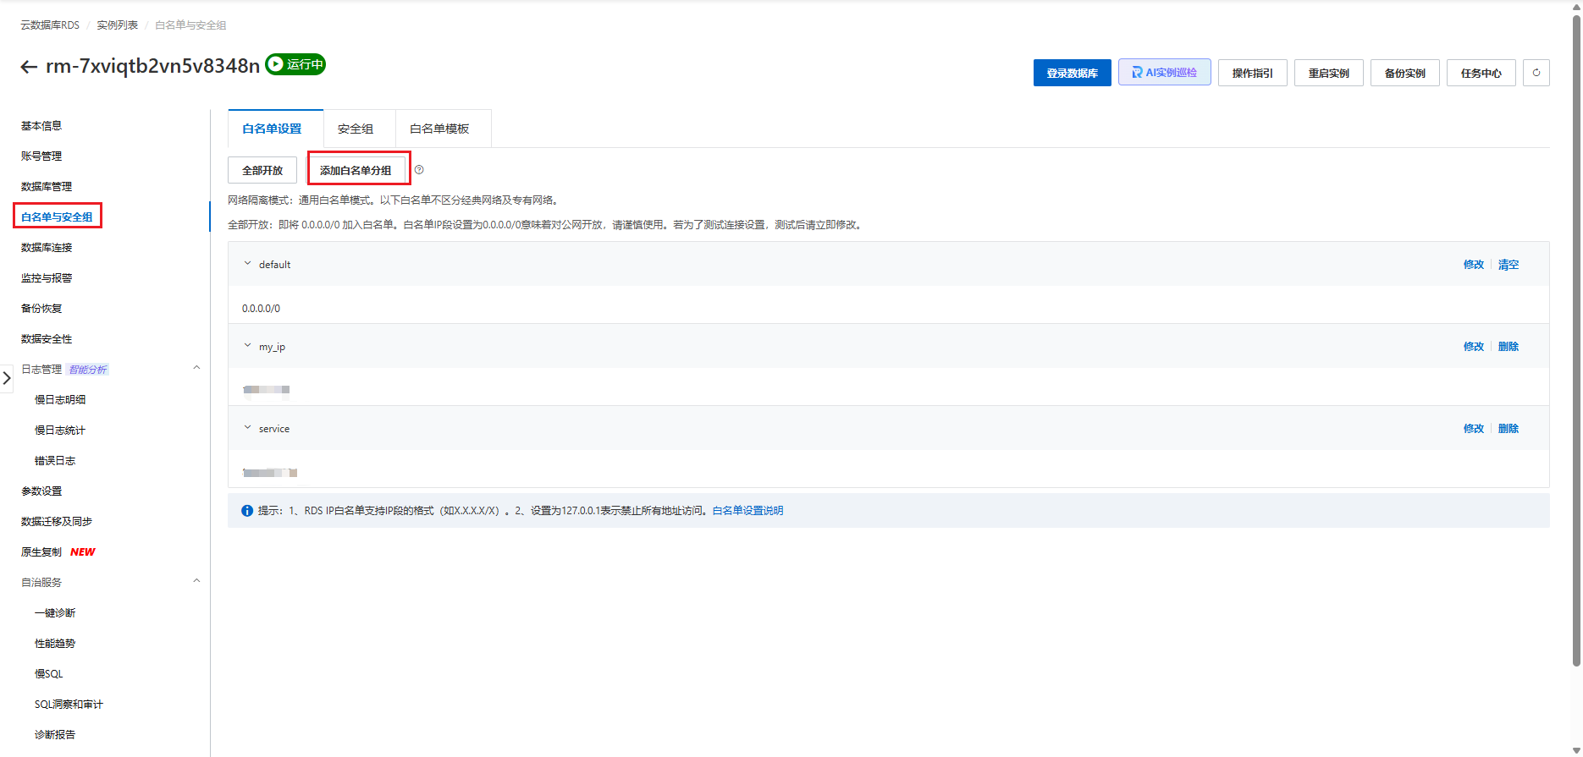Collapse 自治服务 sidebar section
Image resolution: width=1583 pixels, height=757 pixels.
(x=196, y=581)
